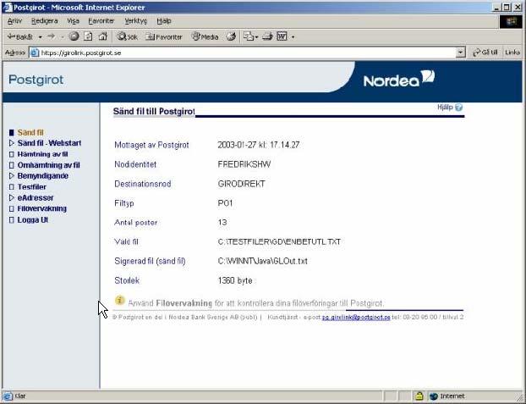Viewport: 526px width, 404px height.
Task: Stop page loading with the Stop icon
Action: tap(74, 36)
